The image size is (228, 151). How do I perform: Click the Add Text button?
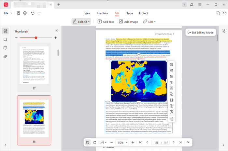(x=106, y=22)
